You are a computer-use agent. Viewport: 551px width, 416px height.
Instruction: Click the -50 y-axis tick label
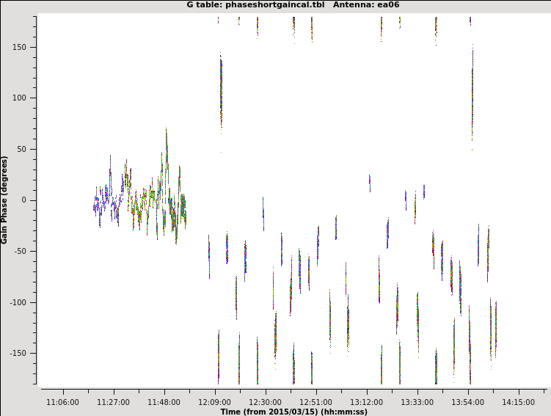(29, 252)
